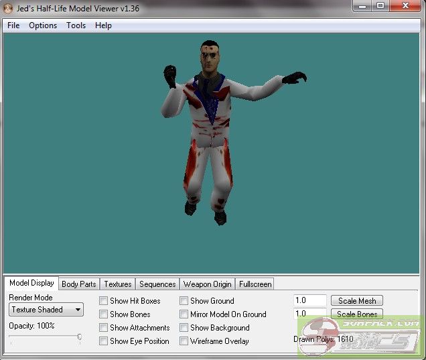Enable Show Attachments checkbox
This screenshot has height=360, width=426.
(103, 327)
